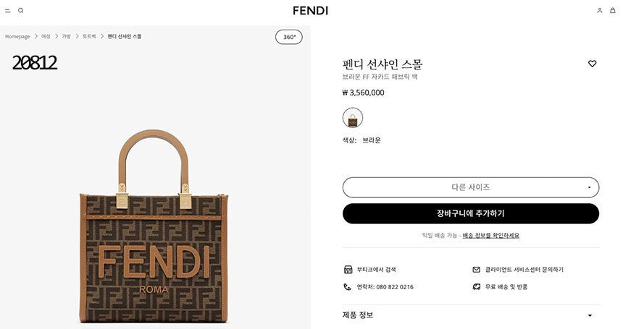Open the account profile icon
This screenshot has height=329, width=623.
pyautogui.click(x=599, y=11)
